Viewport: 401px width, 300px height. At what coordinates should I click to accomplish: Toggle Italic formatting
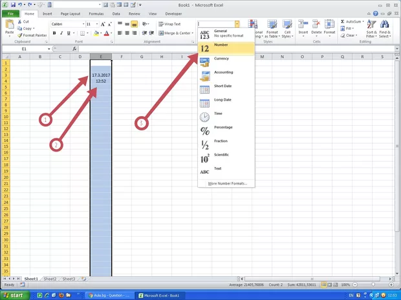61,33
